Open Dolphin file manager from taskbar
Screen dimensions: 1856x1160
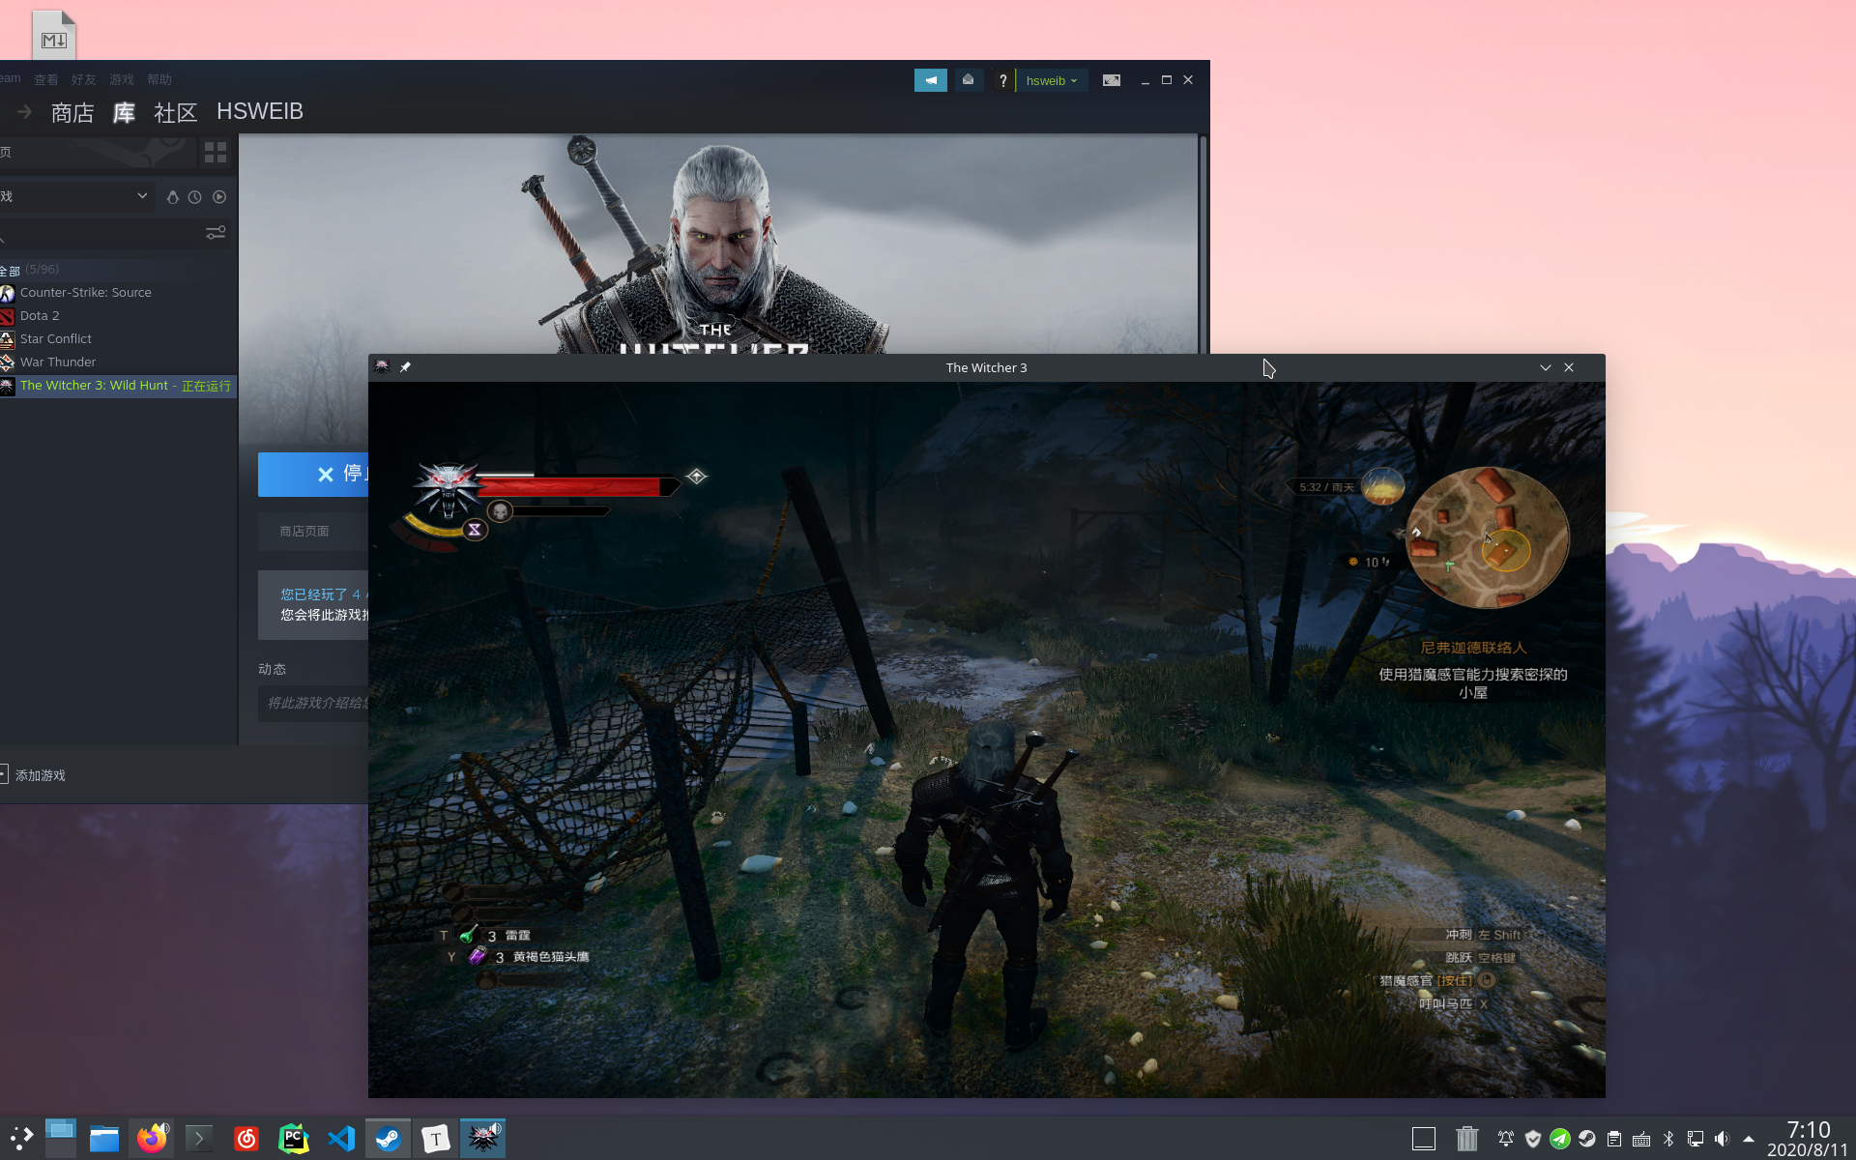click(104, 1138)
